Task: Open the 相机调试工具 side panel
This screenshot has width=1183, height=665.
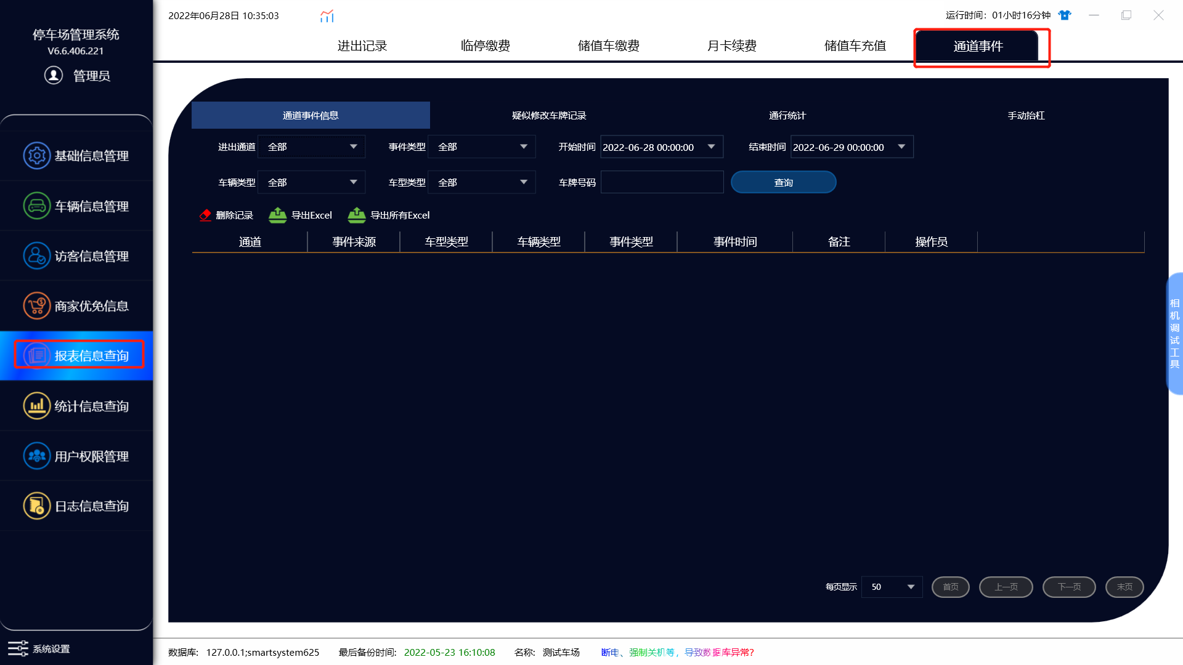Action: 1175,333
